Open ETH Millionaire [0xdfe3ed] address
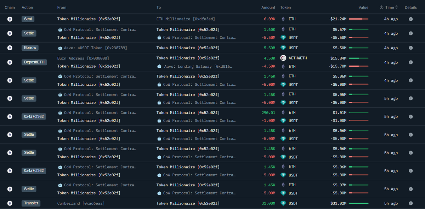 186,19
